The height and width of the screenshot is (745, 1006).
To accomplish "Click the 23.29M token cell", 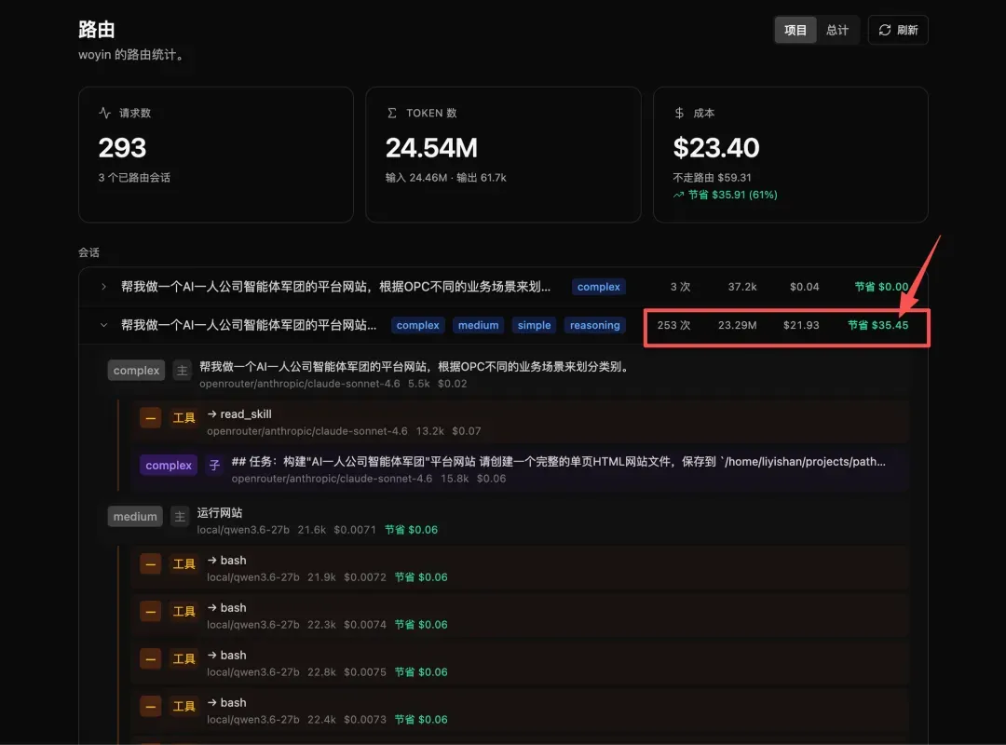I will point(737,325).
